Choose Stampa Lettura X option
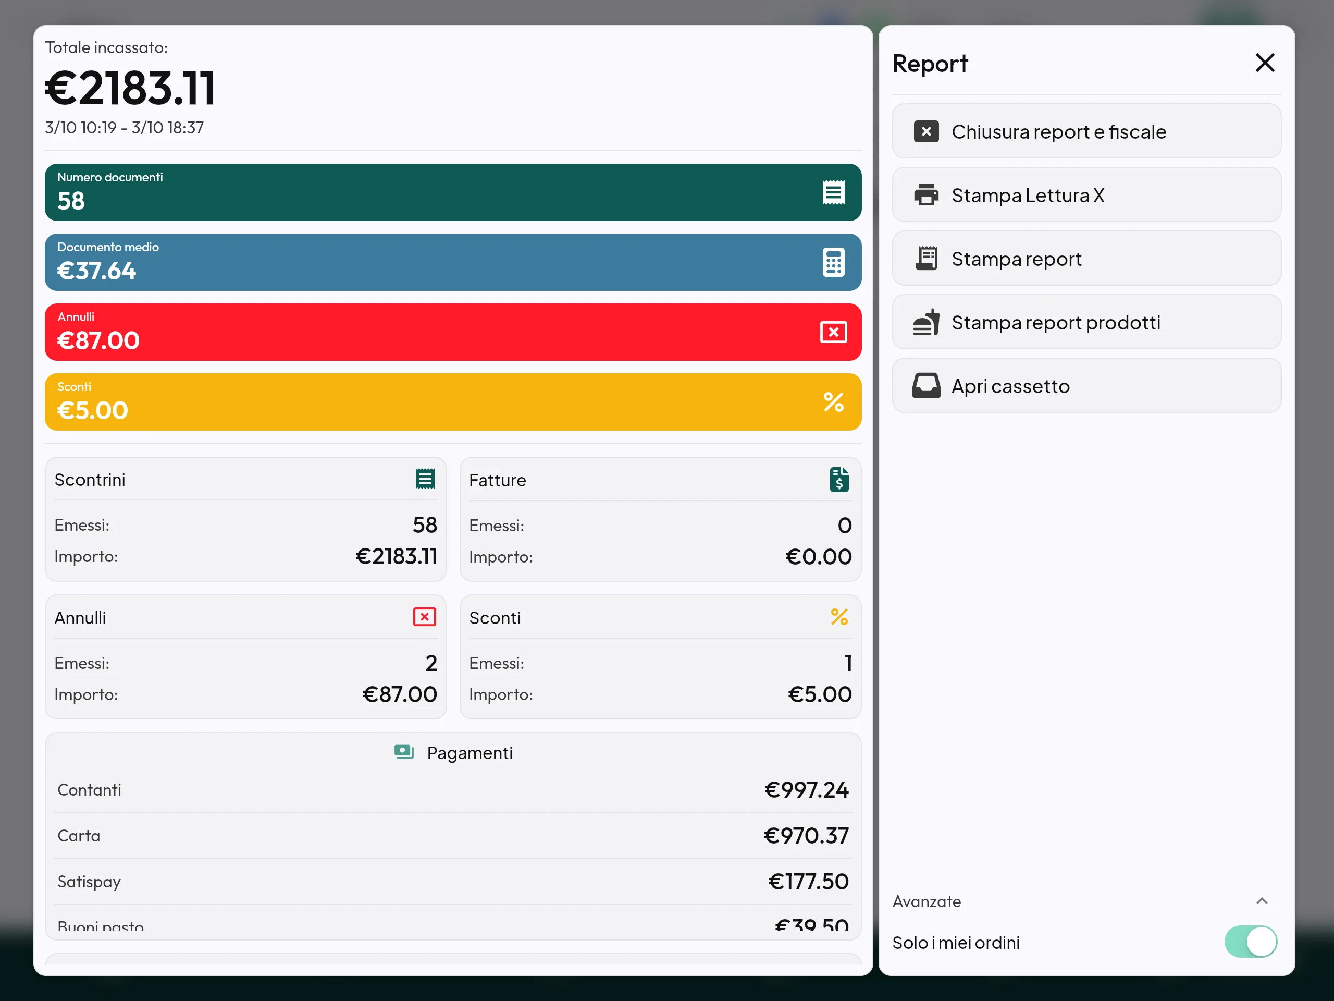This screenshot has height=1001, width=1334. [x=1086, y=195]
